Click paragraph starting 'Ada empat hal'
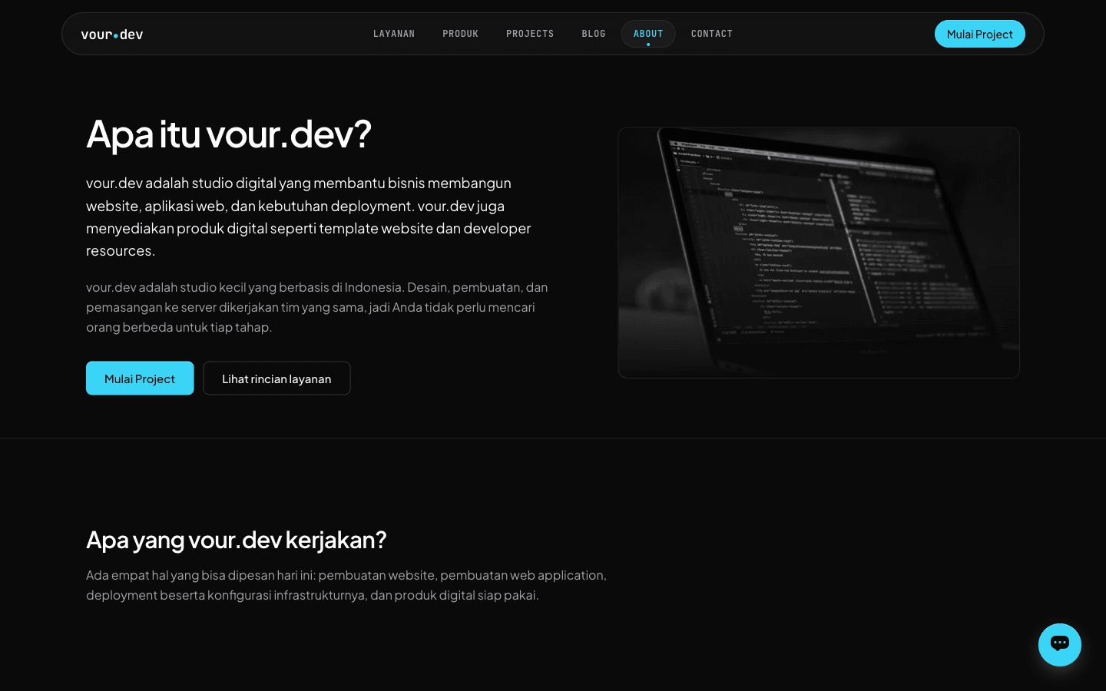1106x691 pixels. [346, 585]
